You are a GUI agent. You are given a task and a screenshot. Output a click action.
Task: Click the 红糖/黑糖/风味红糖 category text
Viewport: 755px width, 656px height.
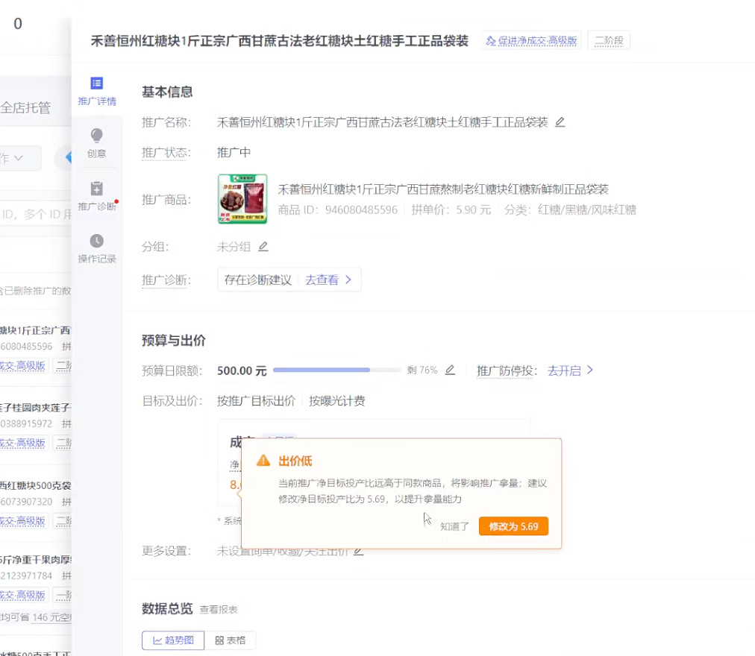587,209
